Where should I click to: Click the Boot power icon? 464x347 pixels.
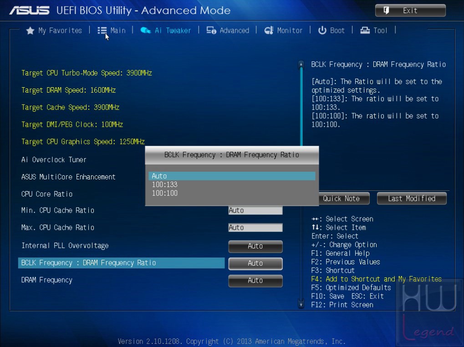point(322,30)
